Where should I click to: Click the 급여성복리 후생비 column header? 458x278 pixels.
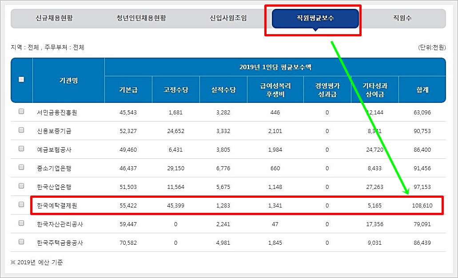click(x=275, y=90)
